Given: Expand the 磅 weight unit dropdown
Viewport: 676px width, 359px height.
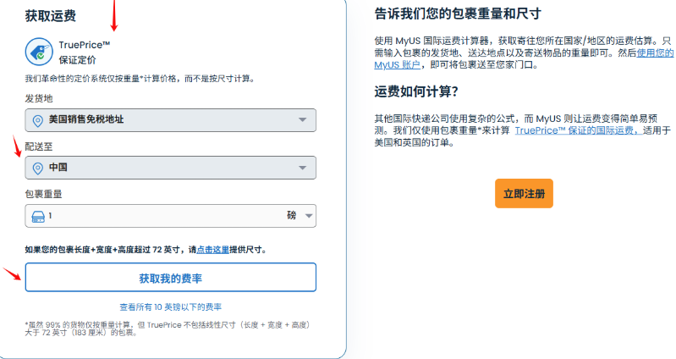Looking at the screenshot, I should (x=309, y=216).
